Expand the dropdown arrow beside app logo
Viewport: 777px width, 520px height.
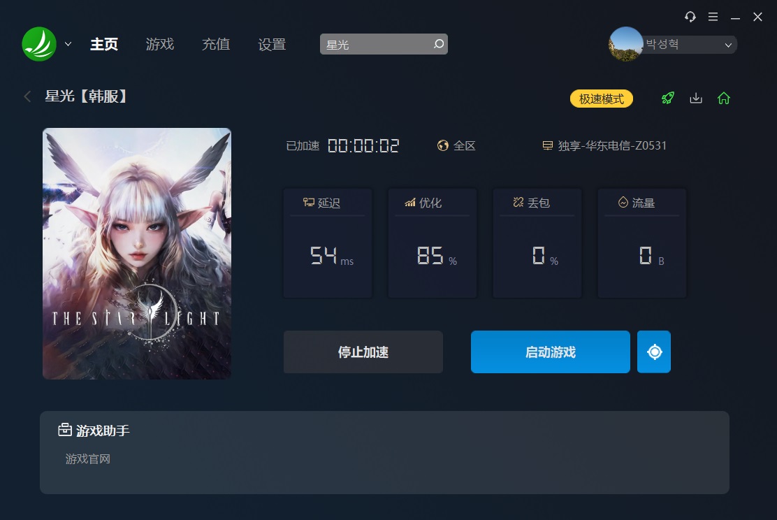(x=68, y=44)
